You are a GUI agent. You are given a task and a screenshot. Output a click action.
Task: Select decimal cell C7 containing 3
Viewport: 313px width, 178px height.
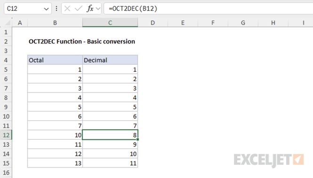tap(110, 88)
